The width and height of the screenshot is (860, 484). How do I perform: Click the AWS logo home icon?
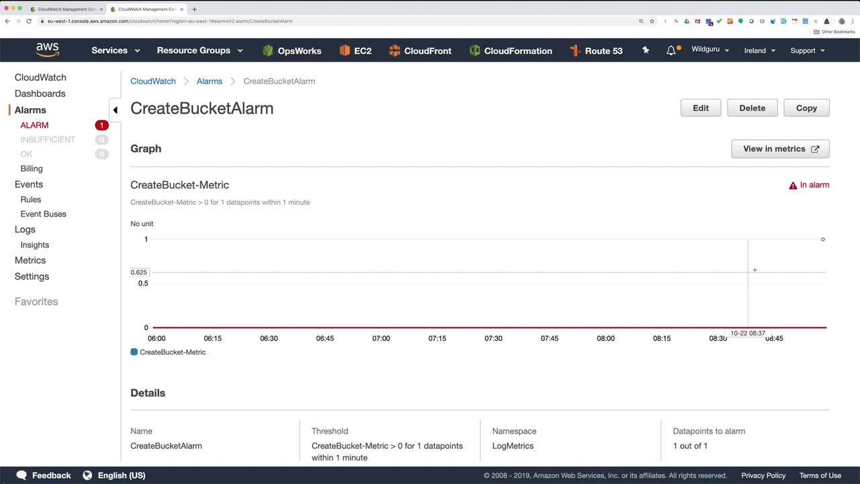pyautogui.click(x=48, y=50)
